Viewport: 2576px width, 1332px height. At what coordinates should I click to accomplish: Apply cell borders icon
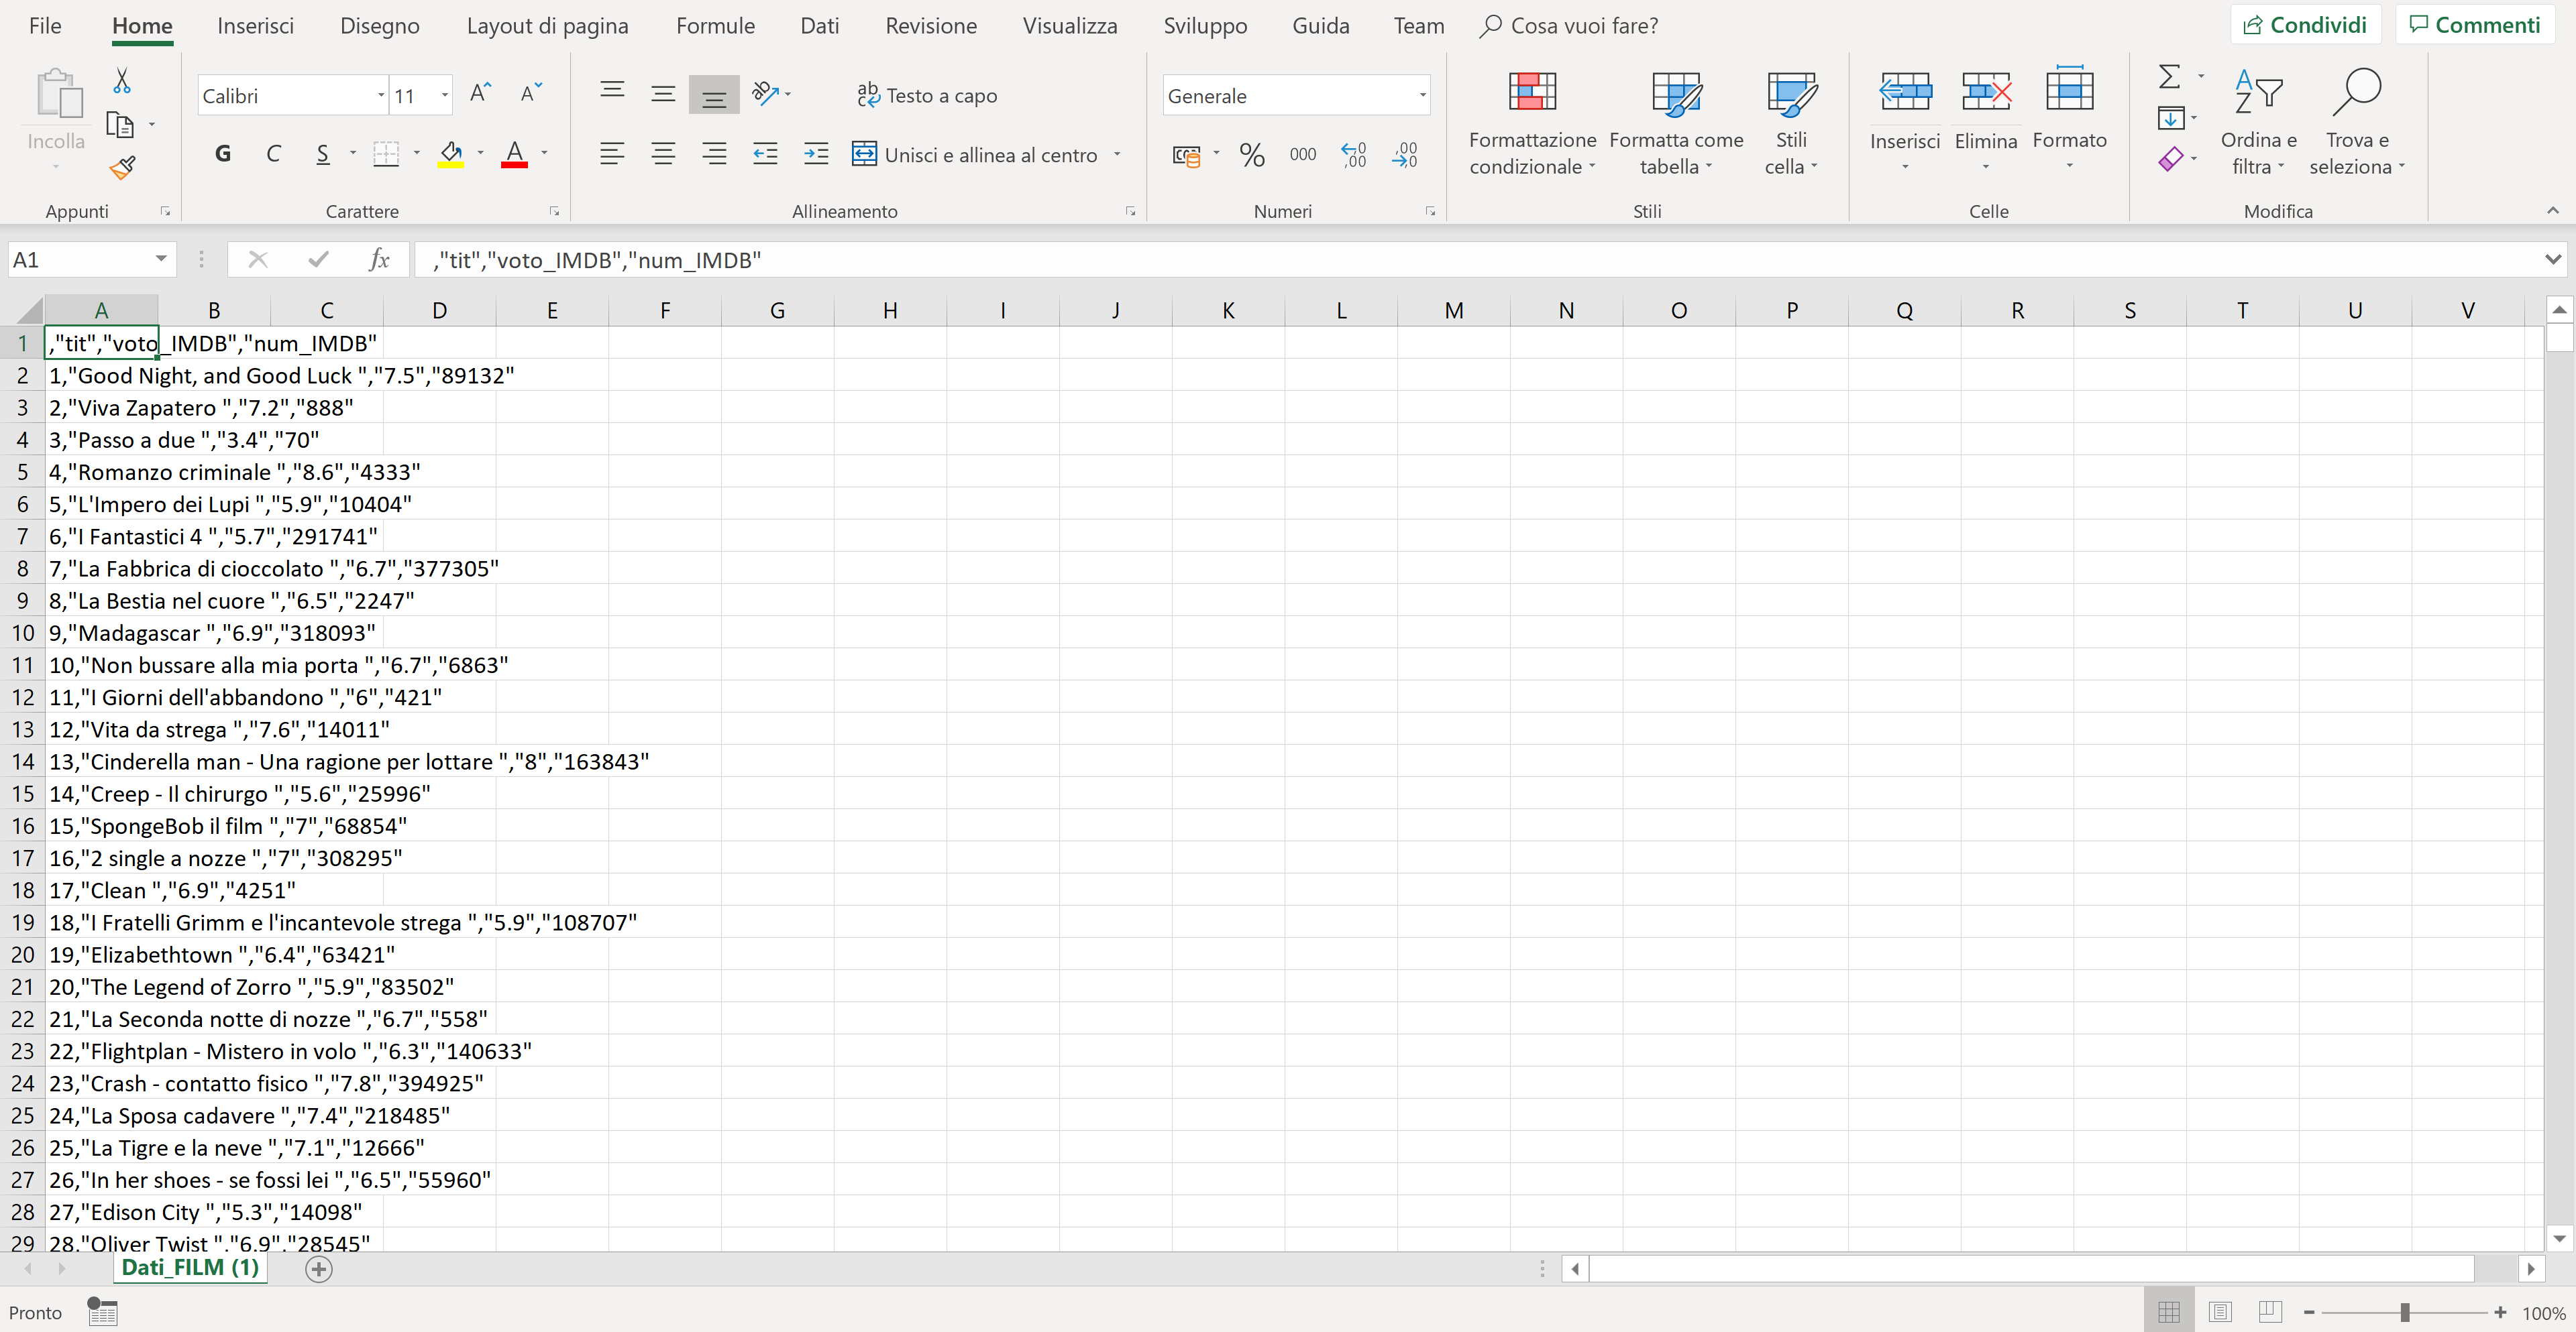(386, 154)
